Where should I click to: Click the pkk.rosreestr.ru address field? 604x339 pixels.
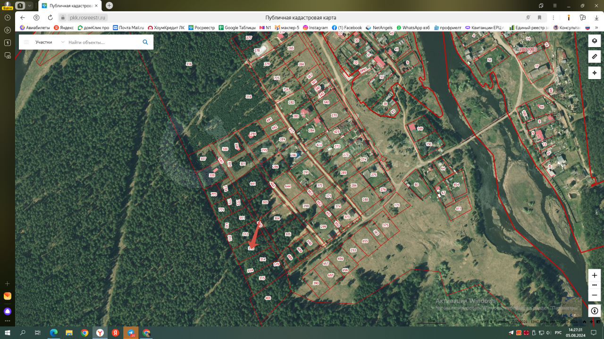[88, 17]
